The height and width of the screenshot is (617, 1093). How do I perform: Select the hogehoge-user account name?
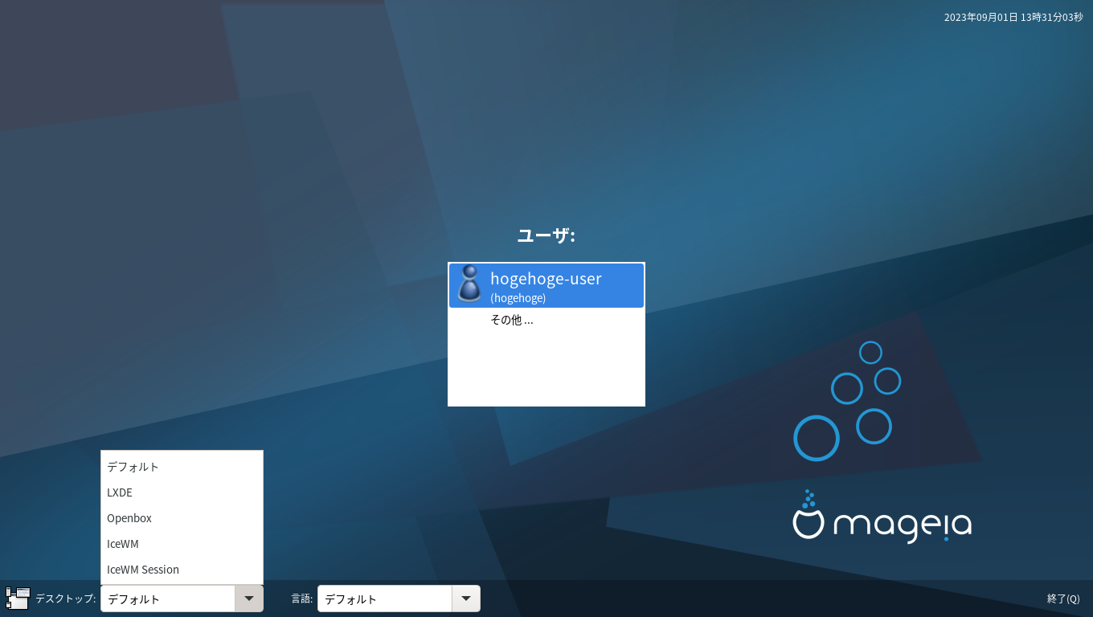(x=546, y=279)
